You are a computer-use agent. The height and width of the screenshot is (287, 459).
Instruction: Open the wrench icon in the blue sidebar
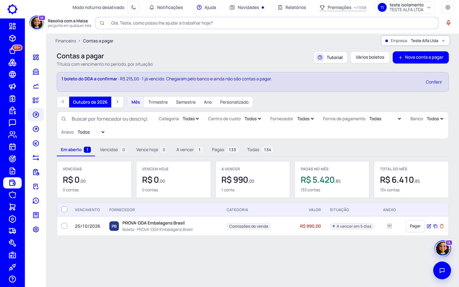coord(12,243)
